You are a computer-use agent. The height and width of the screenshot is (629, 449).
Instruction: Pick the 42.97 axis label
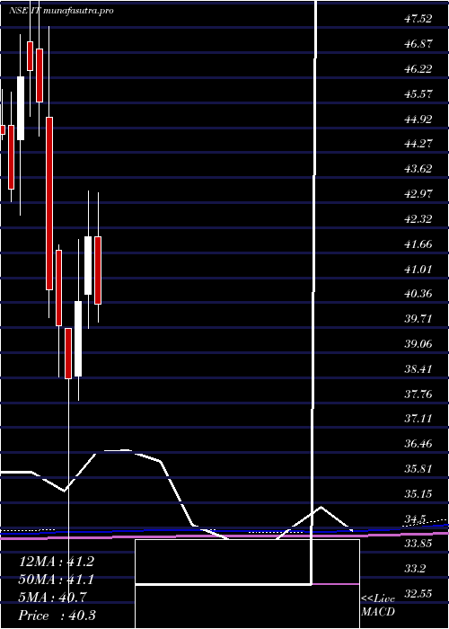(x=418, y=194)
